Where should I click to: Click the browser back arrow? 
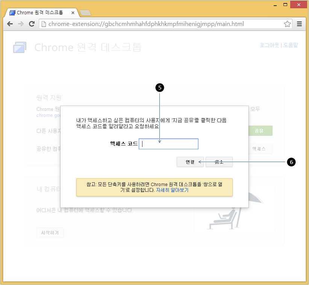tap(10, 24)
